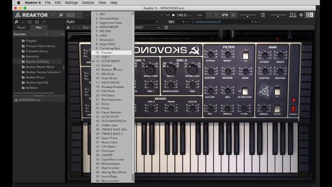Click the 140.0 tempo value
The height and width of the screenshot is (187, 332).
(x=182, y=15)
